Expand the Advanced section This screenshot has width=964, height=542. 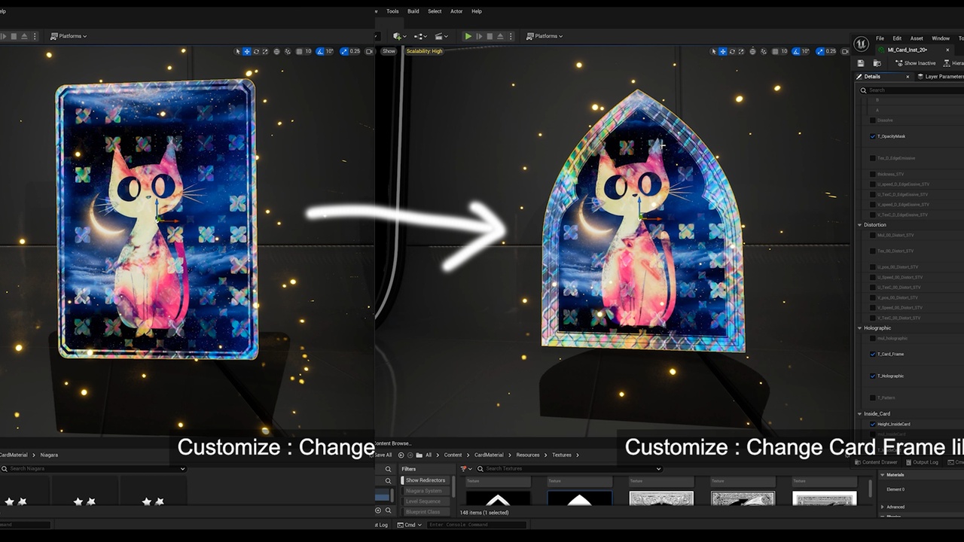(883, 507)
